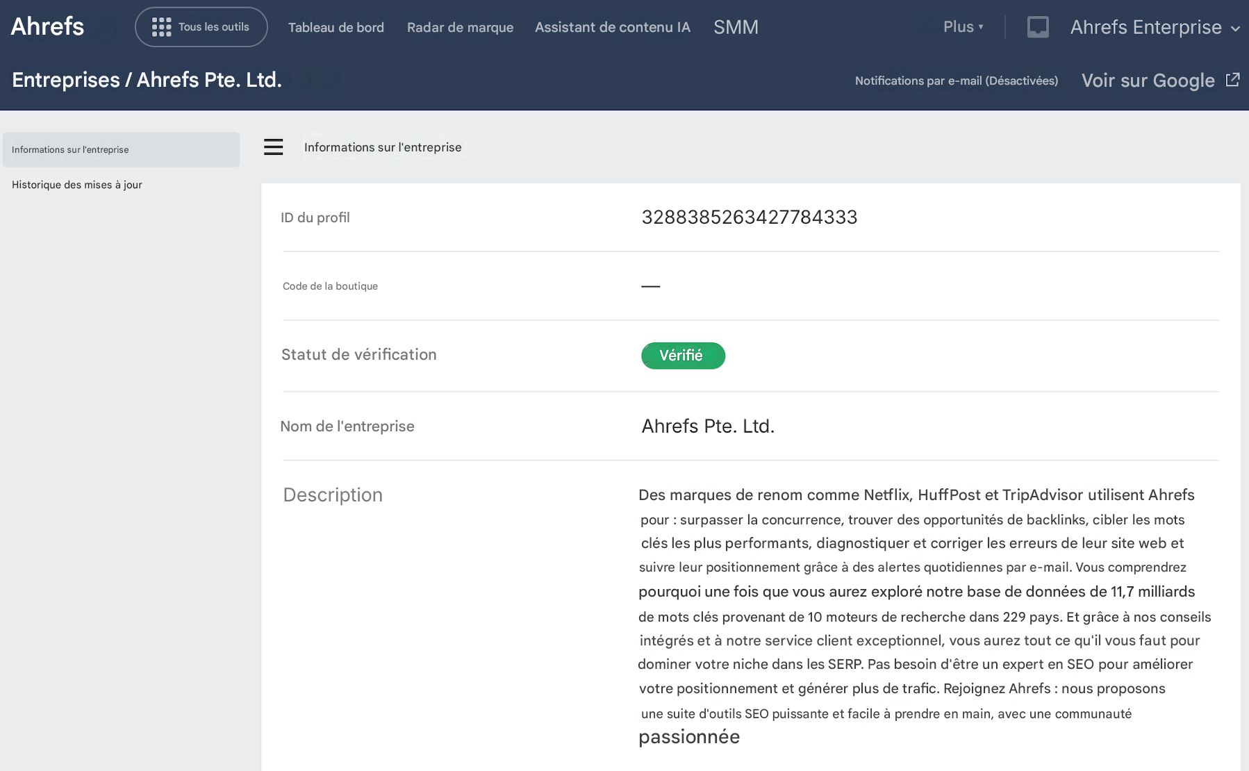Open Notifications par e-mail (Désactivées)
1249x771 pixels.
pyautogui.click(x=956, y=81)
